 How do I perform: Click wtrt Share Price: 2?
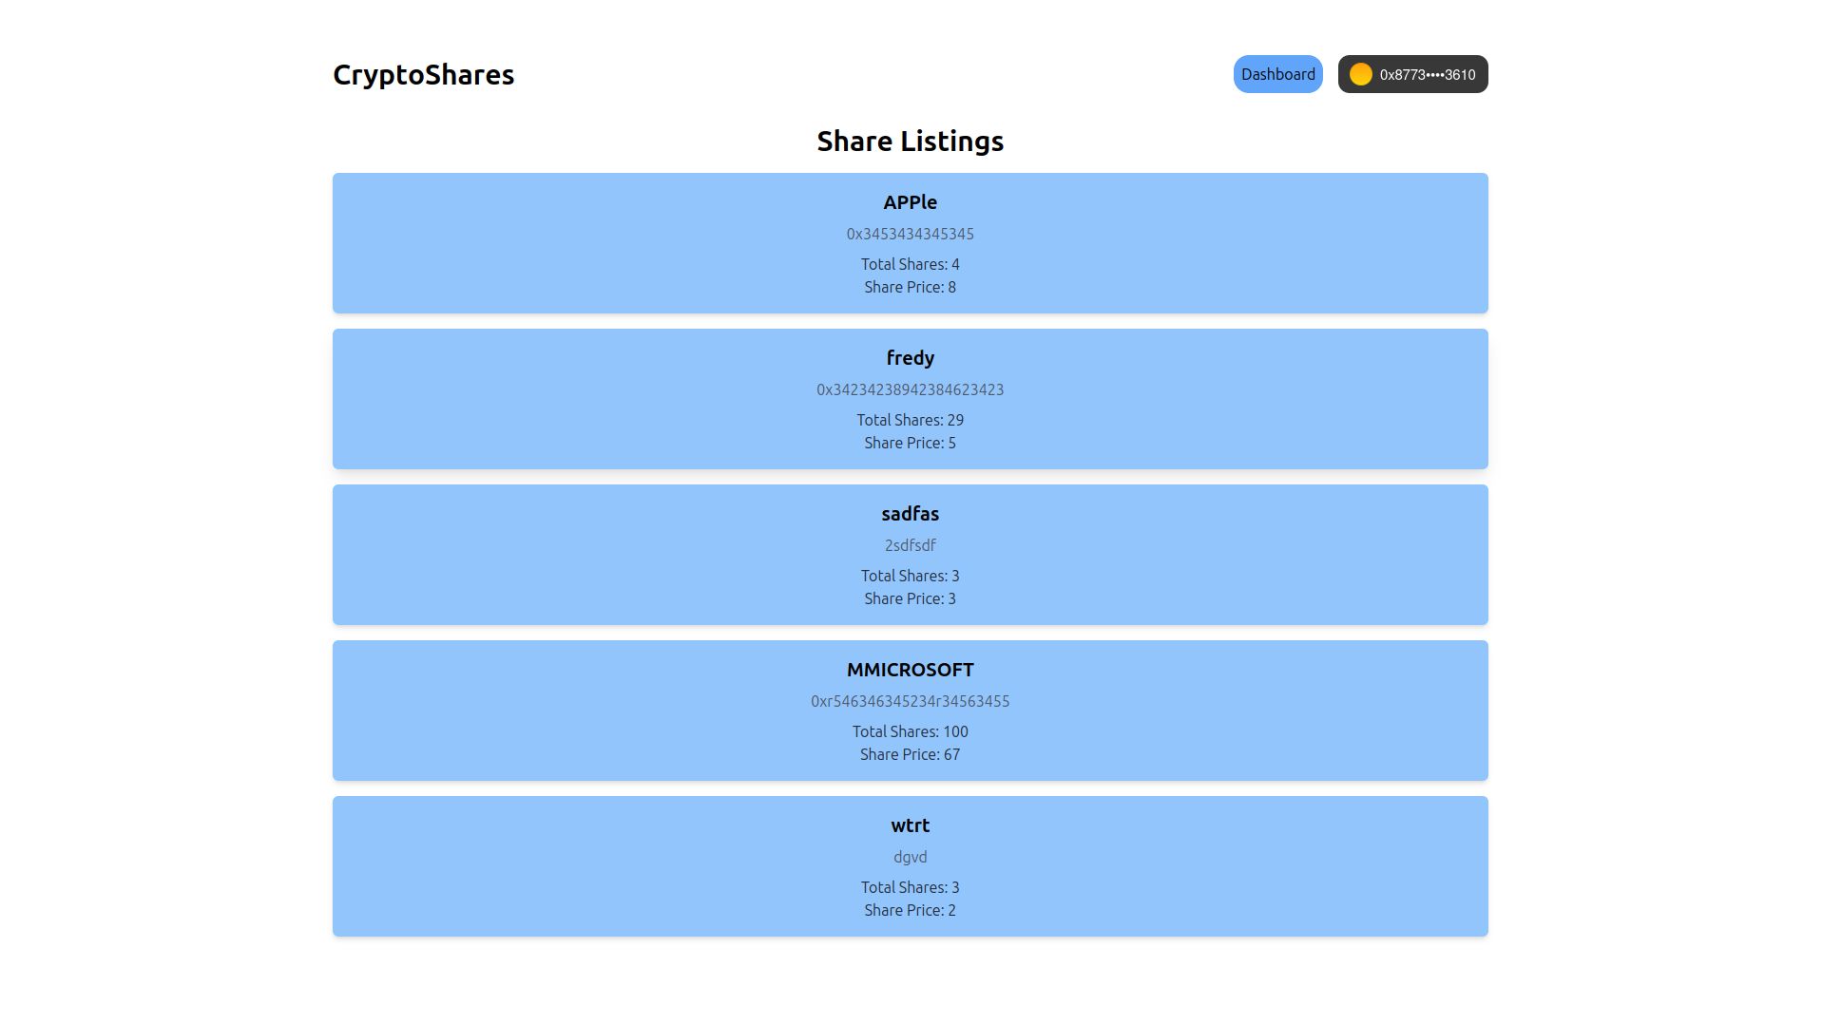(x=910, y=910)
